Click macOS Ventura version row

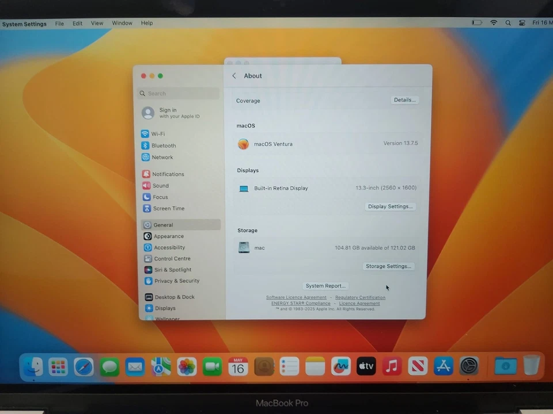tap(327, 144)
